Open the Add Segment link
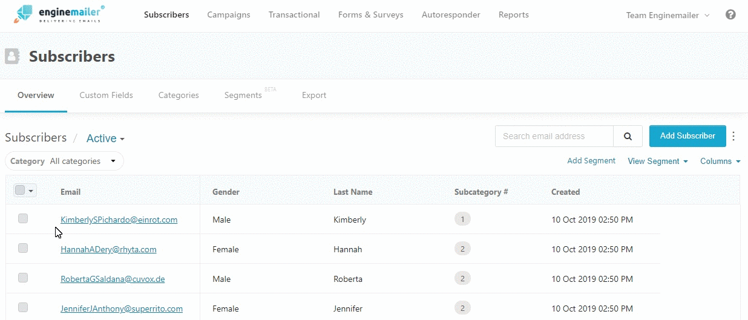This screenshot has height=320, width=748. [x=591, y=161]
